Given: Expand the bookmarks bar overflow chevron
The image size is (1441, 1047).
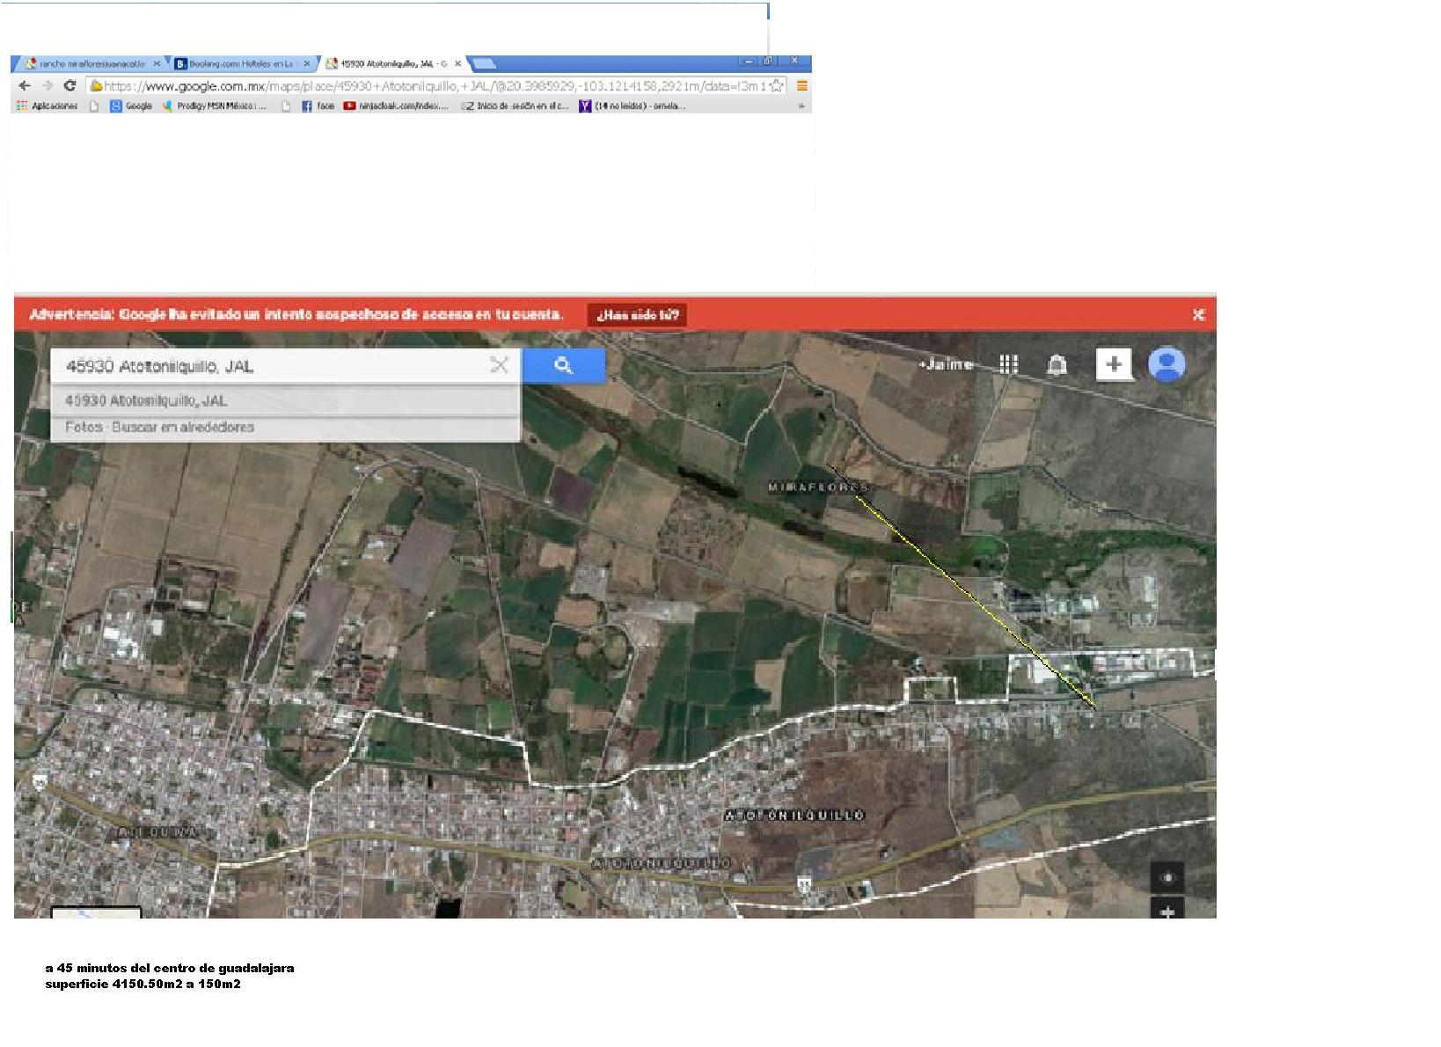Looking at the screenshot, I should point(801,106).
